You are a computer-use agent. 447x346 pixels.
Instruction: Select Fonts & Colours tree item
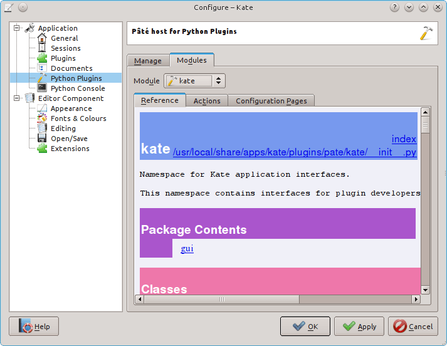(x=78, y=118)
